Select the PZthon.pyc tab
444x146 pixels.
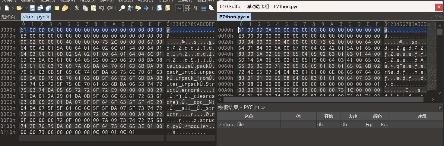click(232, 17)
